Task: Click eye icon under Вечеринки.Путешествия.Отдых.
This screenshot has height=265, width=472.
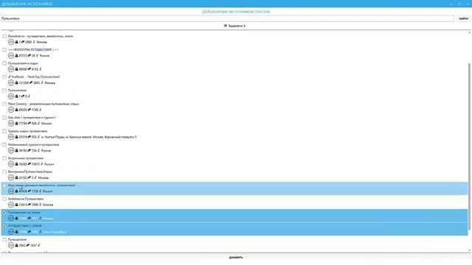Action: [x=11, y=177]
